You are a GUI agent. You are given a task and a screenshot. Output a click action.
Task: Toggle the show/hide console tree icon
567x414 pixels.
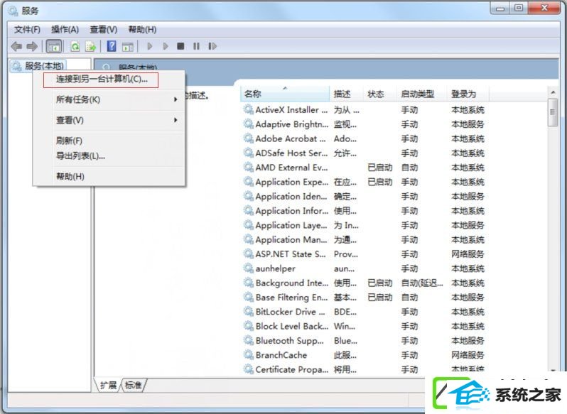coord(54,46)
